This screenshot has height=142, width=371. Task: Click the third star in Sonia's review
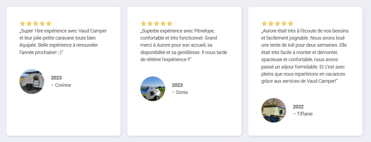tap(156, 23)
